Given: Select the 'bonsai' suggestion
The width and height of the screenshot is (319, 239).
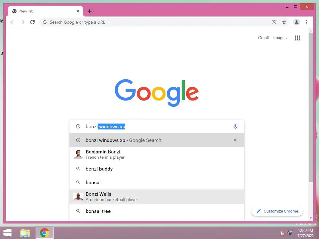Looking at the screenshot, I should tap(157, 182).
